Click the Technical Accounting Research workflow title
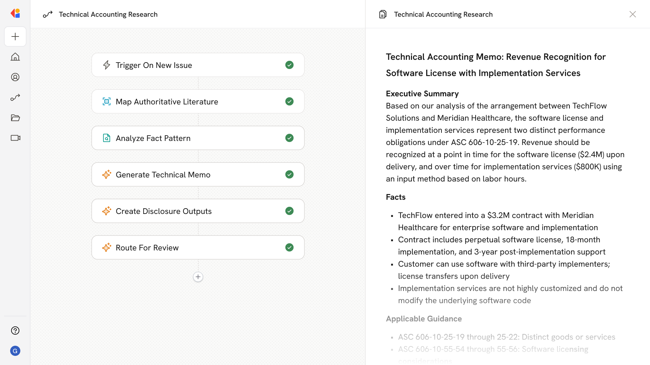The width and height of the screenshot is (650, 365). pyautogui.click(x=108, y=14)
